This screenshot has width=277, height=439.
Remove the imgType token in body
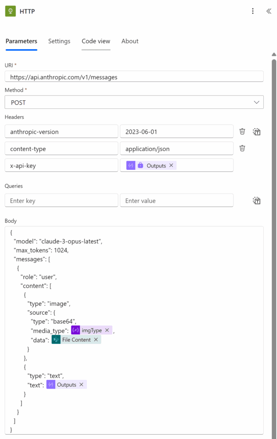(107, 331)
